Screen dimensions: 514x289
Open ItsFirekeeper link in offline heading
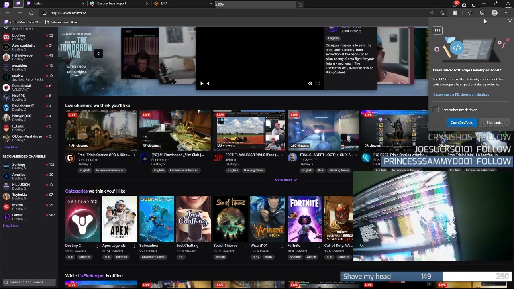click(92, 276)
